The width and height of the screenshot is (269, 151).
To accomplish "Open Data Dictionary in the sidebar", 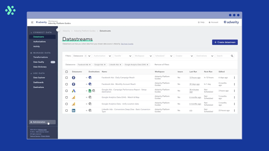I will [x=40, y=67].
